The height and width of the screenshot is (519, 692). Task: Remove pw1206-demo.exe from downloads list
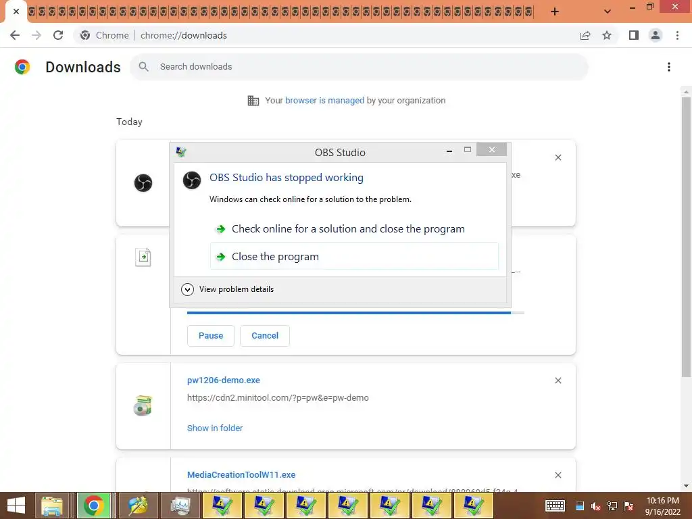tap(558, 380)
